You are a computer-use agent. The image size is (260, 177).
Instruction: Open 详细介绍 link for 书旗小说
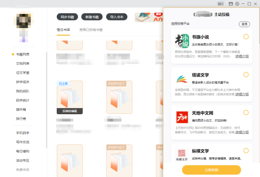click(242, 56)
